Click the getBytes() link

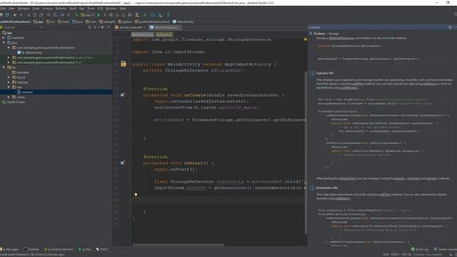(343, 198)
